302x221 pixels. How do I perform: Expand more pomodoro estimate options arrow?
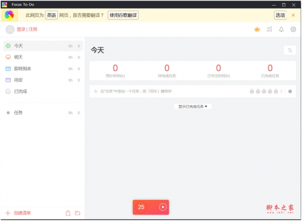(x=281, y=91)
